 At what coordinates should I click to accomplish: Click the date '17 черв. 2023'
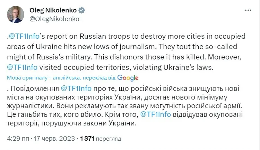(x=55, y=139)
